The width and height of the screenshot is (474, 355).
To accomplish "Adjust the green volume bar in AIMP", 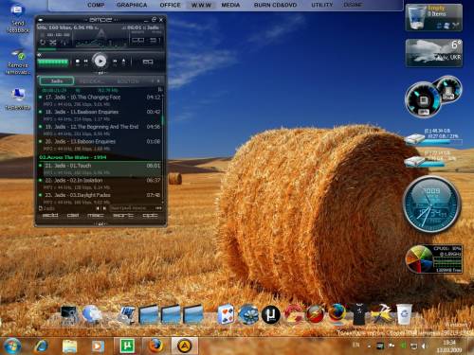I will [53, 62].
